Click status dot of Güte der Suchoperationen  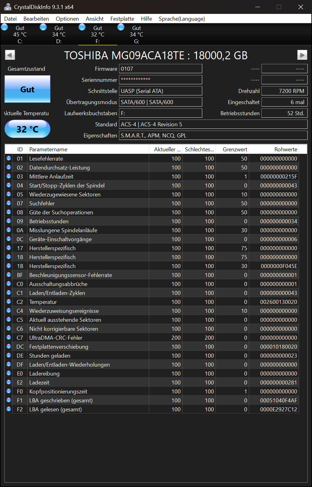click(9, 212)
